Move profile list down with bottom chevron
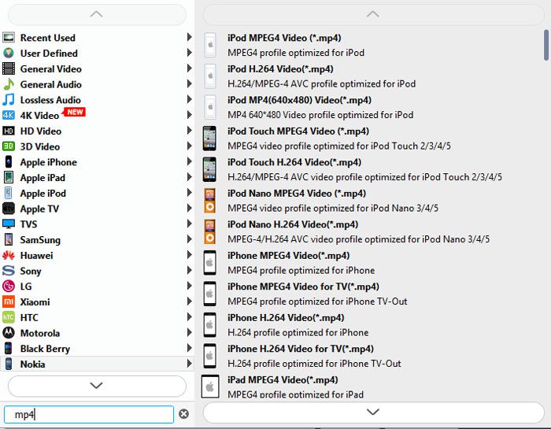Screen dimensions: 551x429 point(373,412)
